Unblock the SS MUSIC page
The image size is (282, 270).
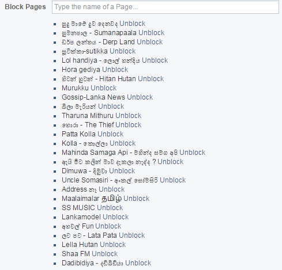click(x=110, y=208)
